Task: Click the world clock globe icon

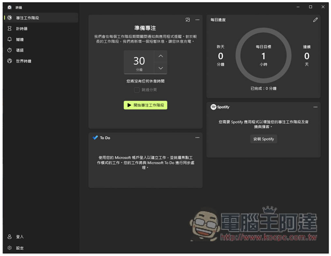Action: pos(10,61)
